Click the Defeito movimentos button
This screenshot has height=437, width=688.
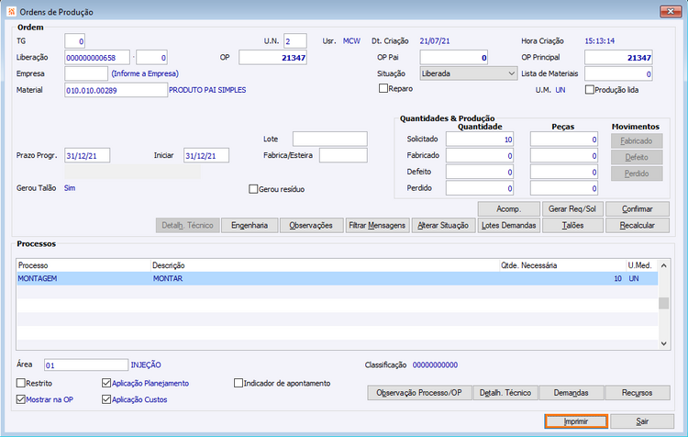pyautogui.click(x=637, y=157)
